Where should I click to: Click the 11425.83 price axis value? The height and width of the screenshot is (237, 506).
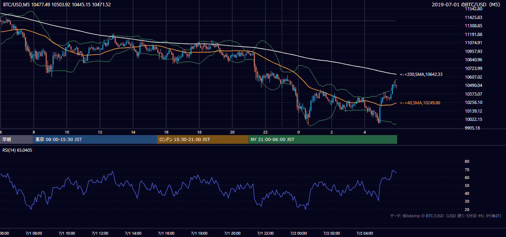click(474, 17)
